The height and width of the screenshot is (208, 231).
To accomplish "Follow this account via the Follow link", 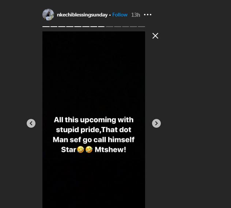I will click(x=120, y=15).
